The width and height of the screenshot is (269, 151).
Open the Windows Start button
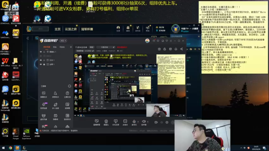(x=3, y=148)
